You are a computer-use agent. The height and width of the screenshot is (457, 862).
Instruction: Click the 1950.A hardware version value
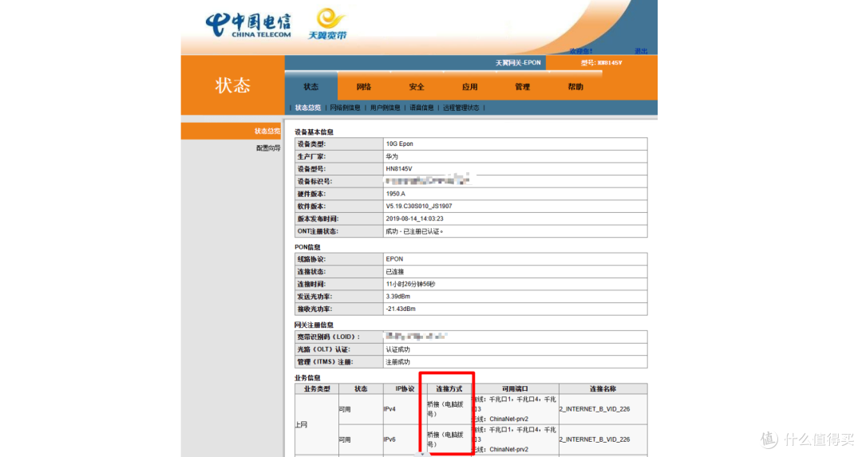[x=396, y=194]
